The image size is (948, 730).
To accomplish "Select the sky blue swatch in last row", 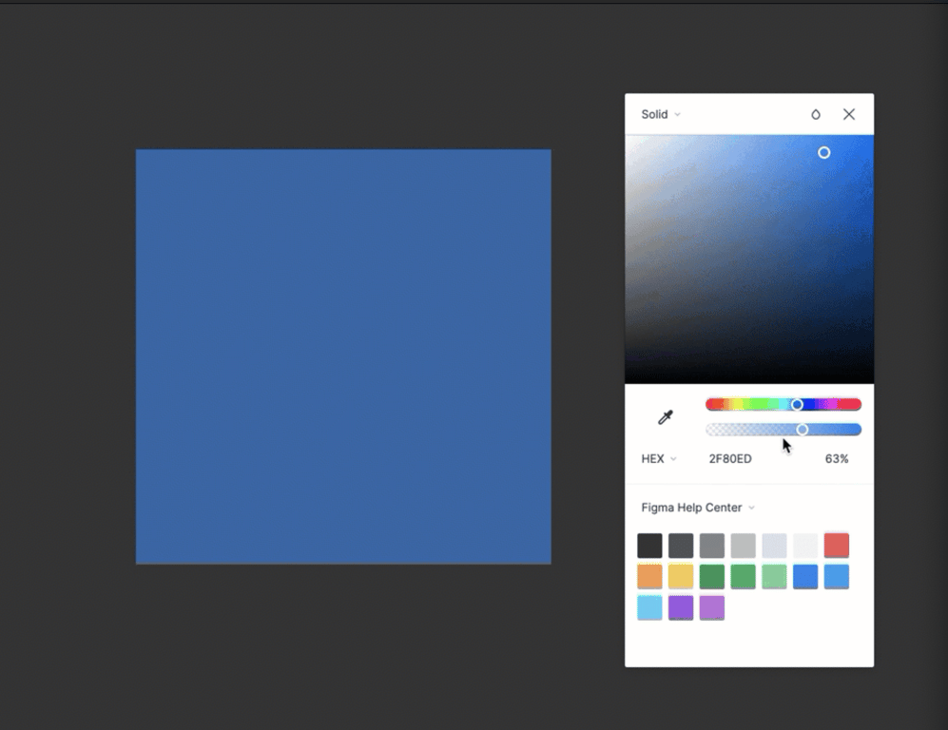I will click(x=649, y=608).
